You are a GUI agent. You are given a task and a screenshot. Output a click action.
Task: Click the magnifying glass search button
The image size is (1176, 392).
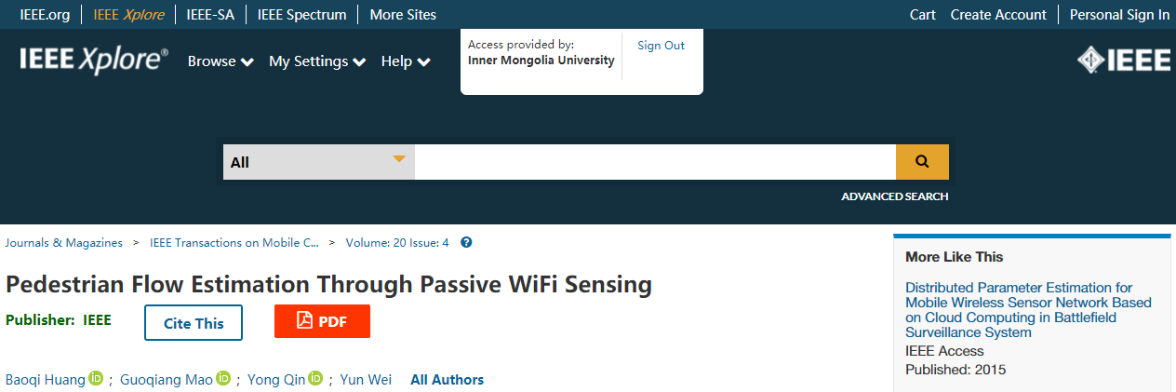pyautogui.click(x=922, y=161)
